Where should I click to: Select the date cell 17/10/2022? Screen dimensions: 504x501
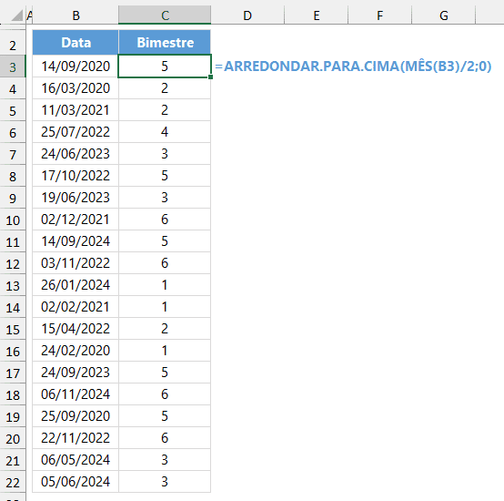pyautogui.click(x=76, y=176)
